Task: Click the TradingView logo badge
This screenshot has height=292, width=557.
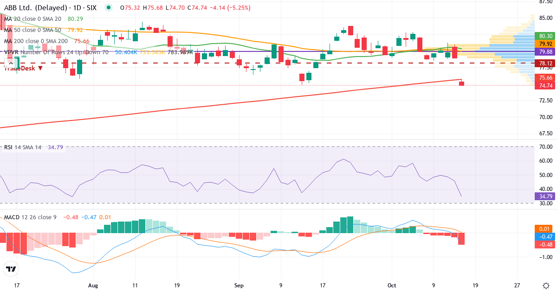Action: tap(11, 269)
